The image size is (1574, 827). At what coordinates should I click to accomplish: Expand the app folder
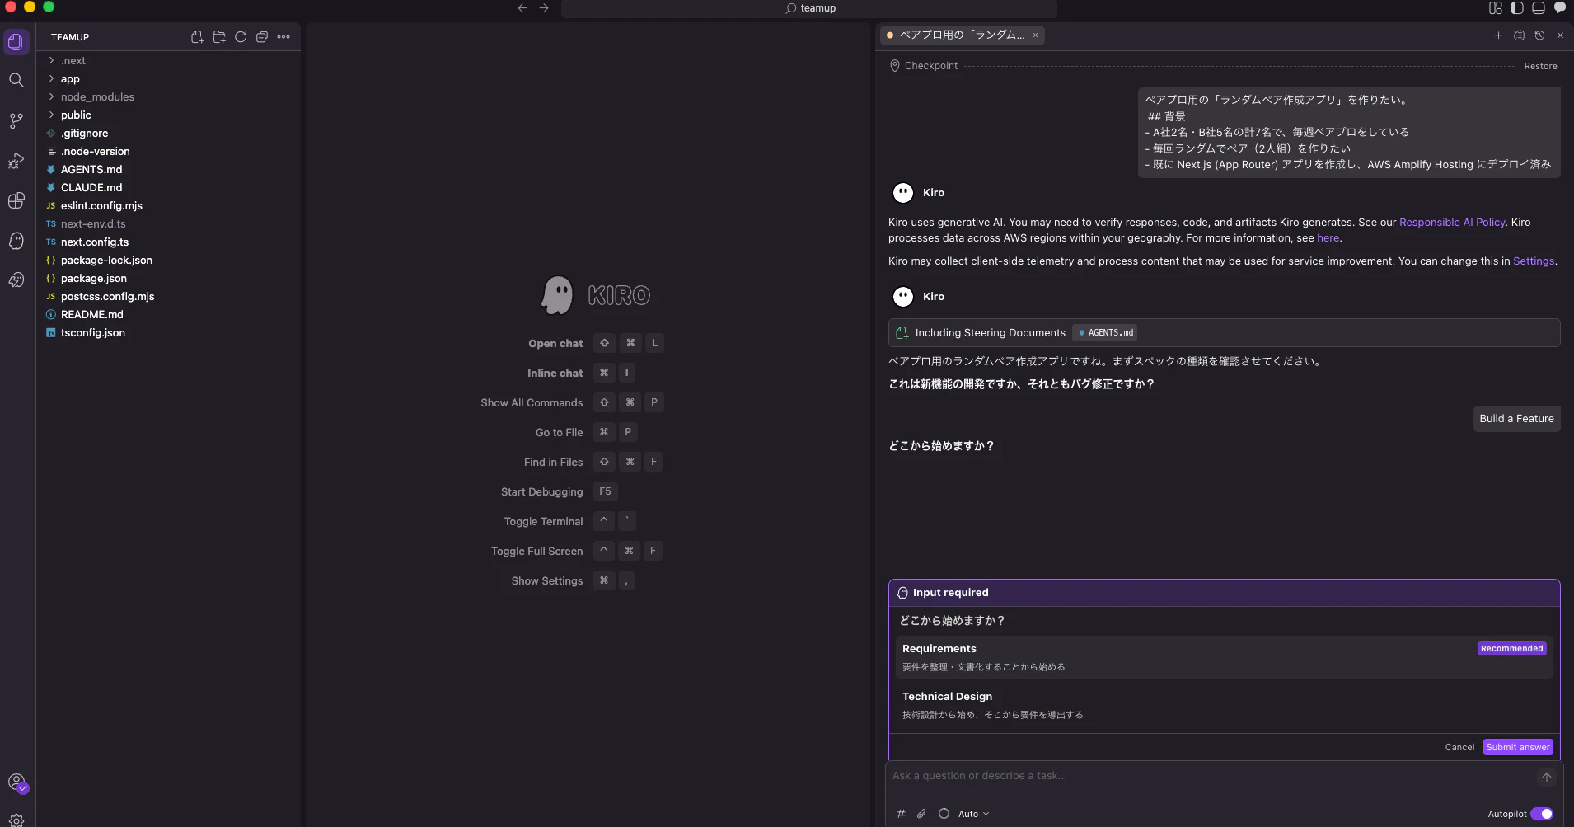[168, 79]
